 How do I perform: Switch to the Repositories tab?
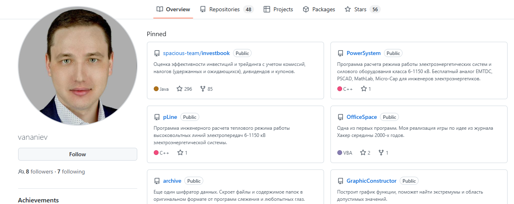click(226, 9)
